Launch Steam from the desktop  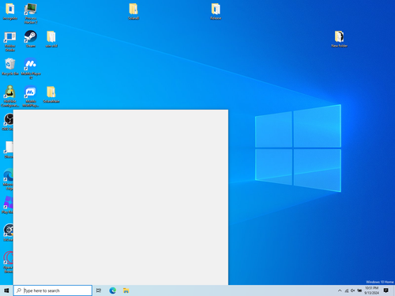click(x=31, y=39)
